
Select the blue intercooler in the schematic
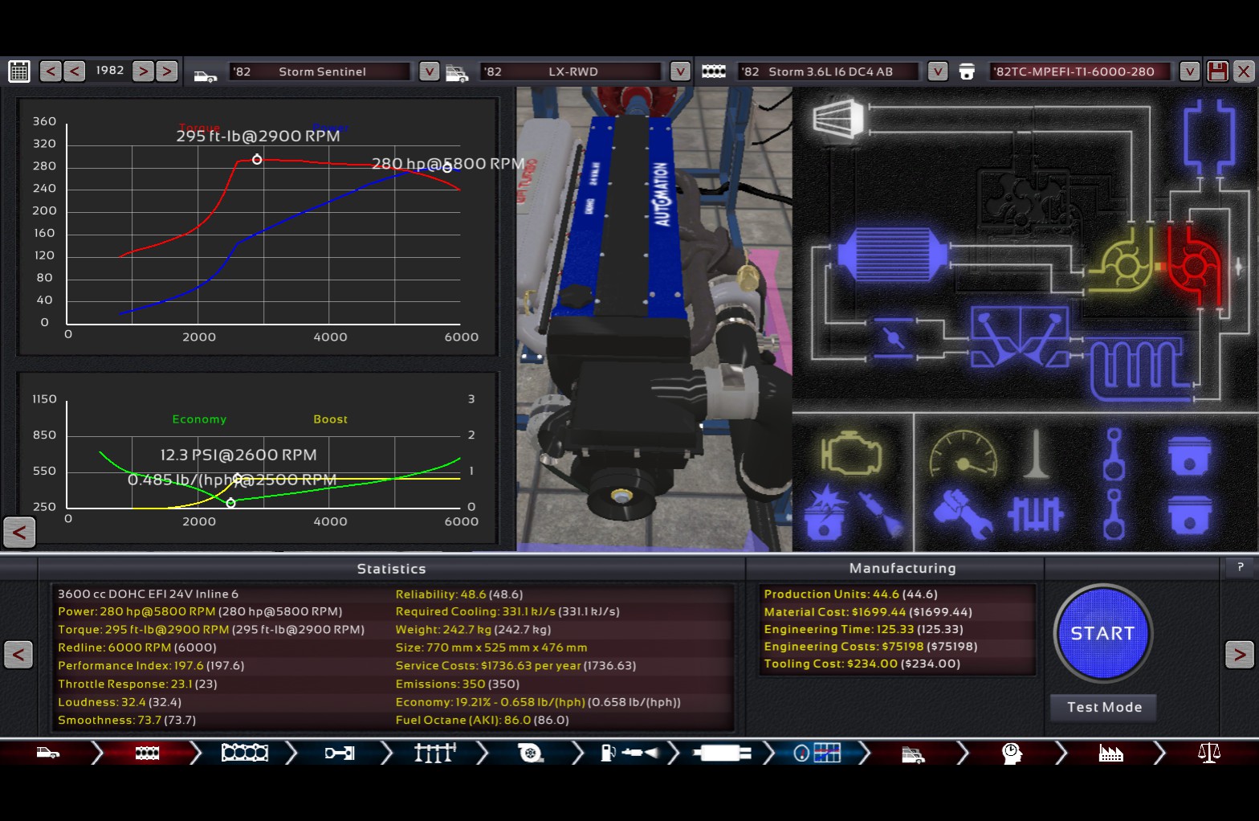[x=891, y=255]
